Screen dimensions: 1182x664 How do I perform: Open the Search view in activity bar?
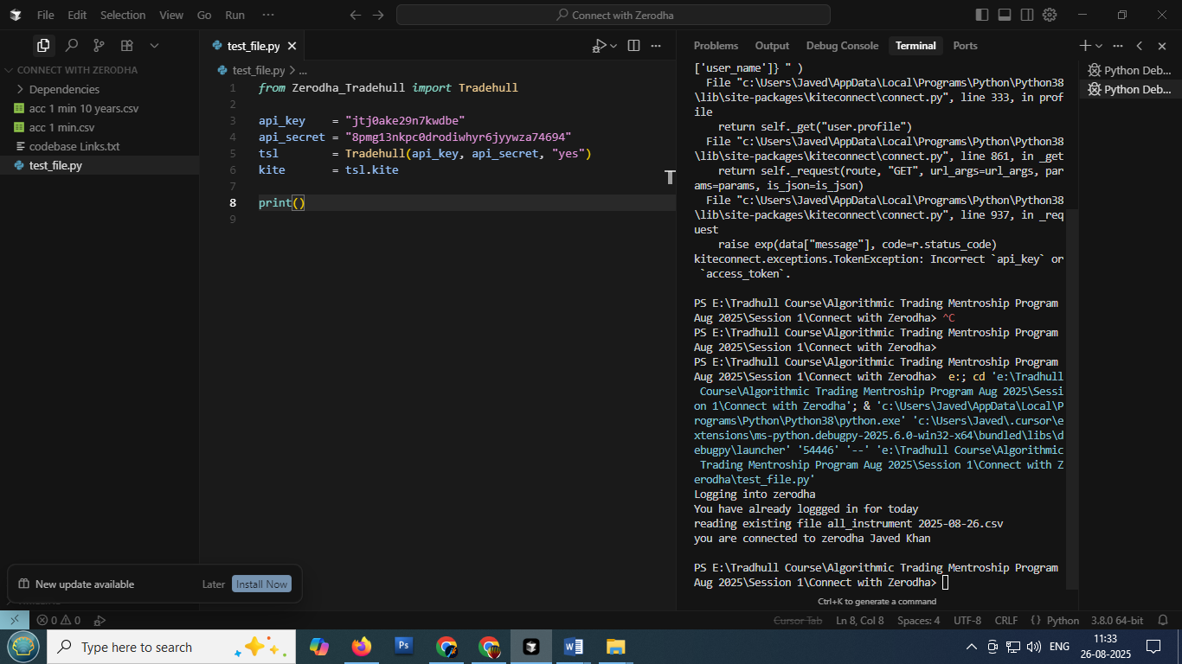coord(72,46)
